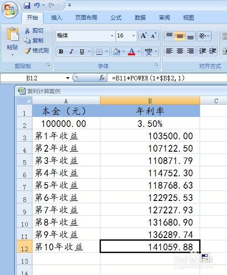Toggle Bold formatting
Viewport: 227px width, 275px height.
pyautogui.click(x=61, y=52)
